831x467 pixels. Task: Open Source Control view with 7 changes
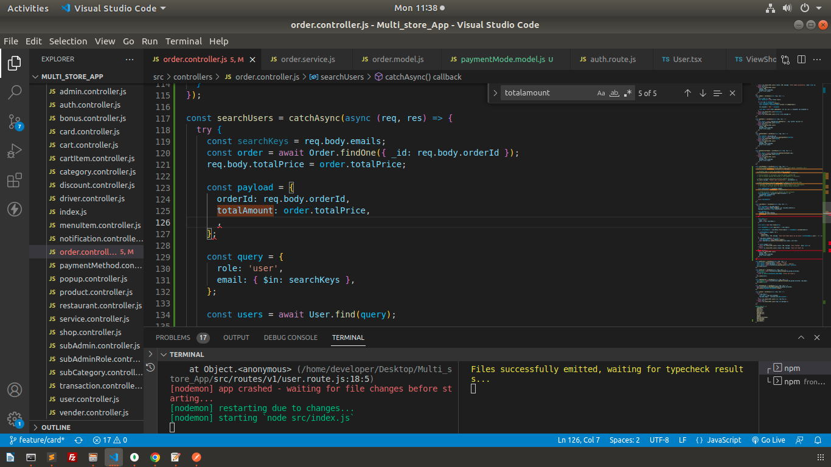(x=15, y=122)
